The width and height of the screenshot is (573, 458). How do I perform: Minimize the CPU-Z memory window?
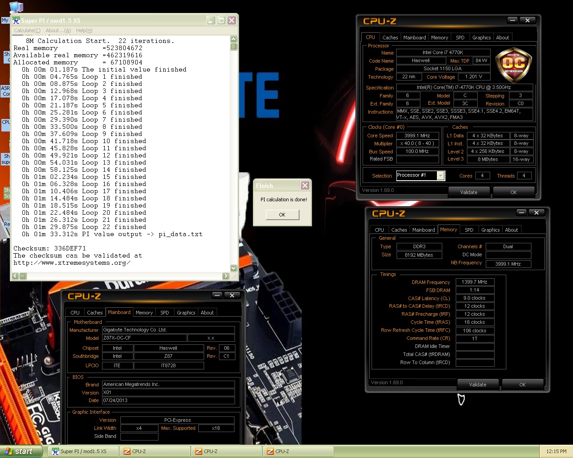521,212
